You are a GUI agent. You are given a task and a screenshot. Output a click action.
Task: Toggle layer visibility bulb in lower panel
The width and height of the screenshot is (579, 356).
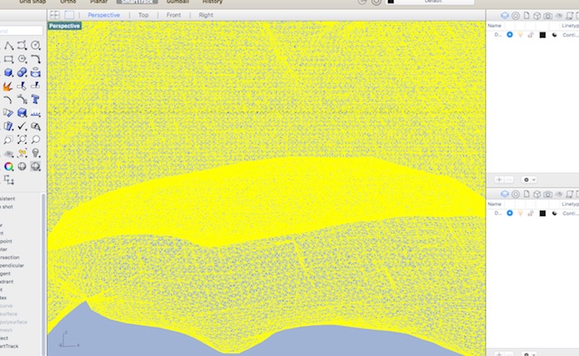(520, 213)
